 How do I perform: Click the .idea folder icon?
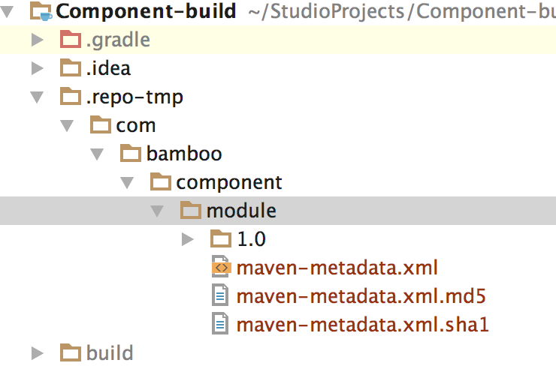click(70, 68)
